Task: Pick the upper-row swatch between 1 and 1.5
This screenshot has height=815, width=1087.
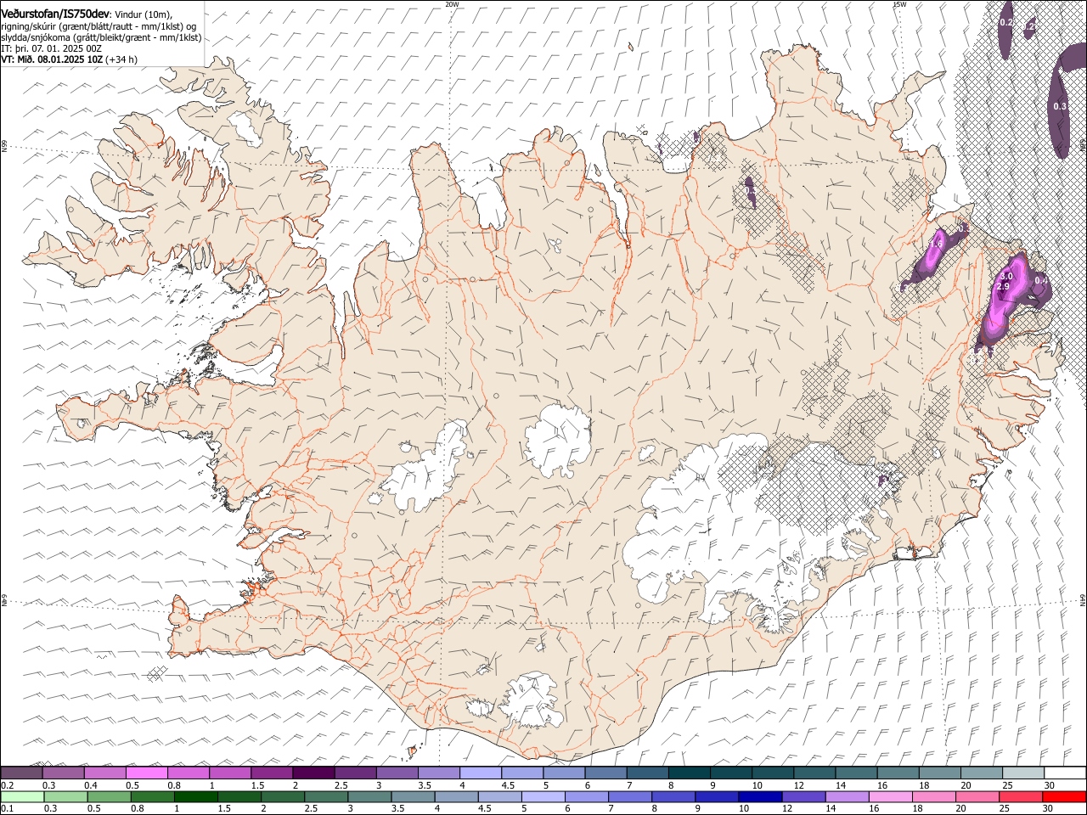Action: (229, 773)
